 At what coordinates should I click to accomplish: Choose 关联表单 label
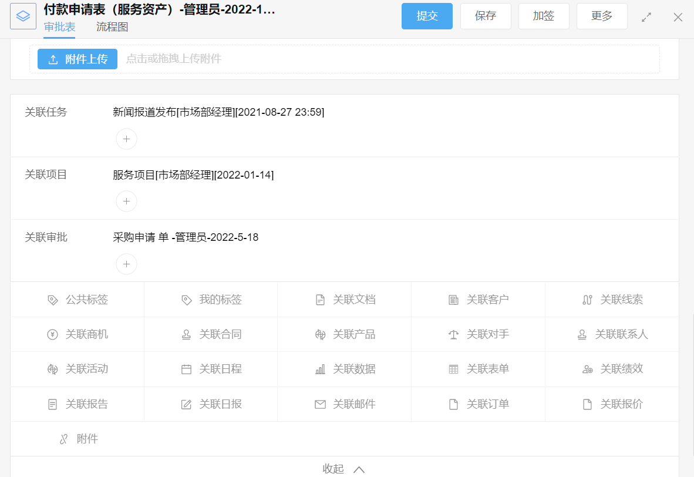[x=488, y=369]
